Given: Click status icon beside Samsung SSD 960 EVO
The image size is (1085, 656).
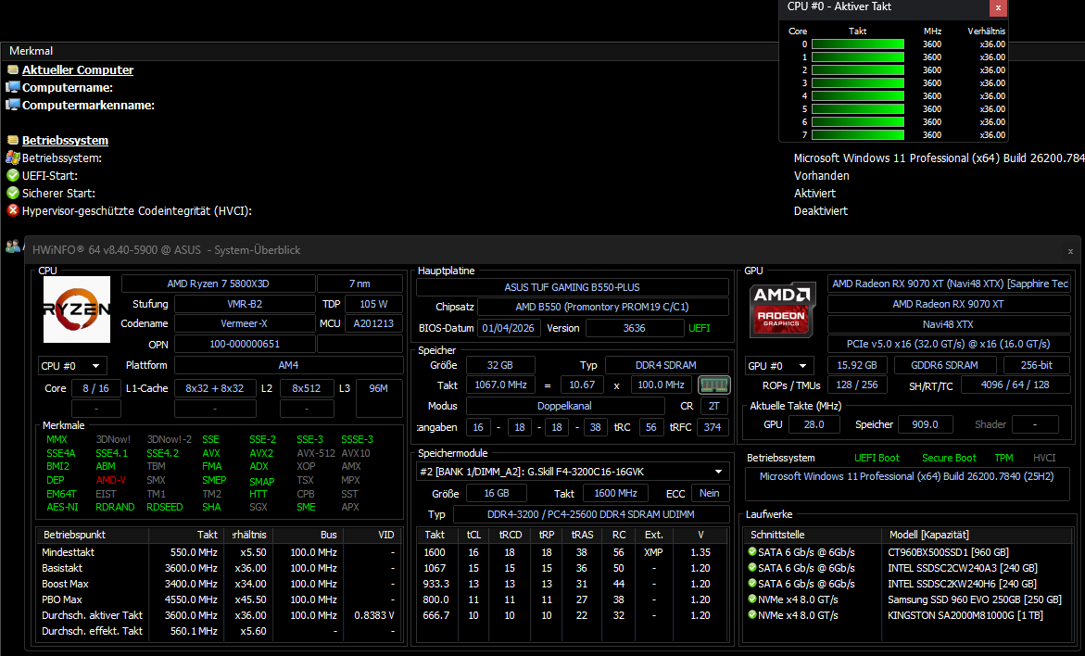Looking at the screenshot, I should point(752,599).
